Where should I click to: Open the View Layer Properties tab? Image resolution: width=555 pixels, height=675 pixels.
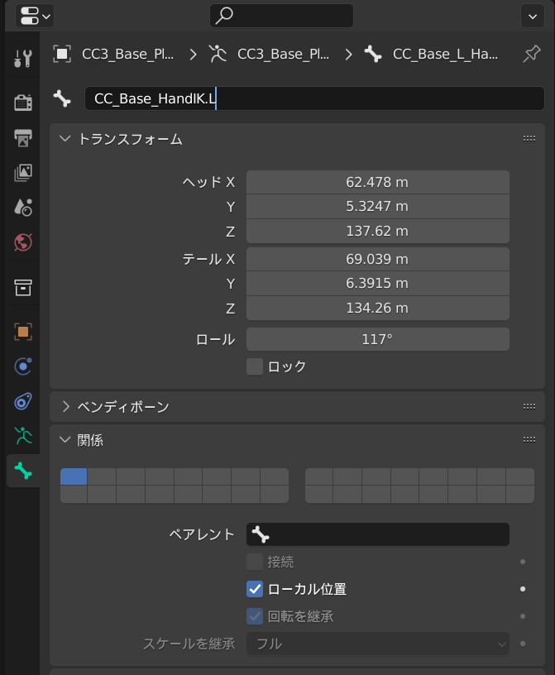pos(22,173)
